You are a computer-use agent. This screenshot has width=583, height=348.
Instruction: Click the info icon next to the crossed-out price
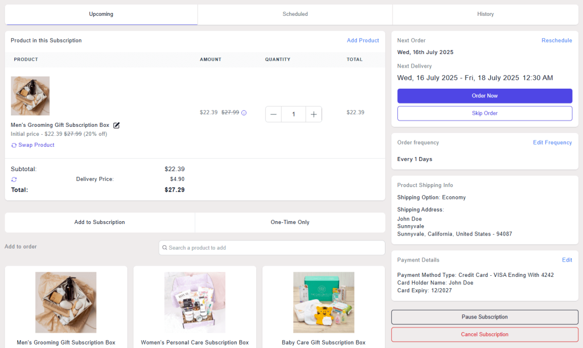pos(244,113)
